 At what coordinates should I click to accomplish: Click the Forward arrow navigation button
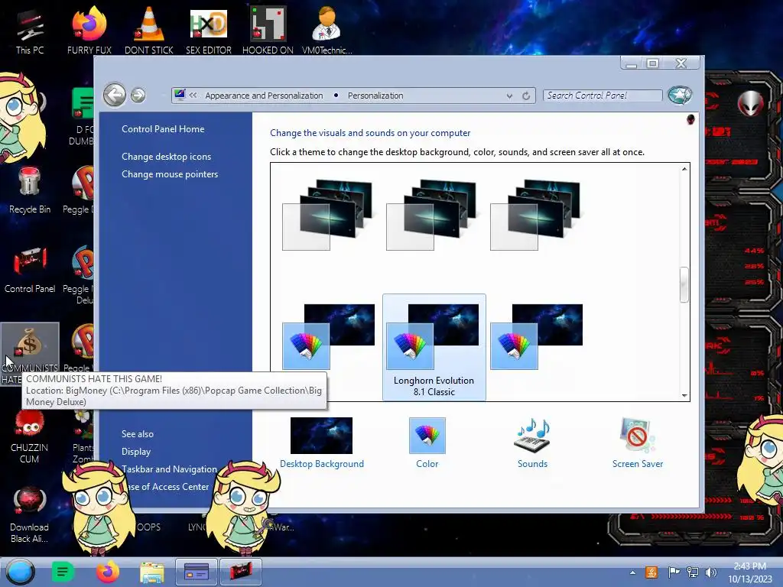coord(138,95)
